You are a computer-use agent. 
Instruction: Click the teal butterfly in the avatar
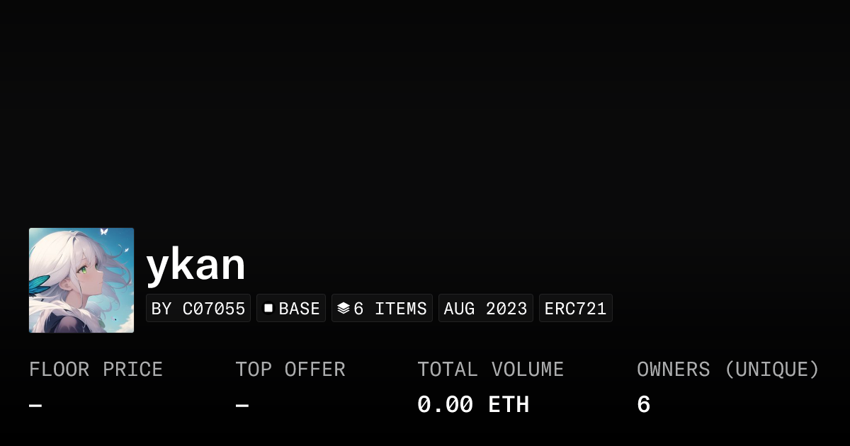pos(40,284)
